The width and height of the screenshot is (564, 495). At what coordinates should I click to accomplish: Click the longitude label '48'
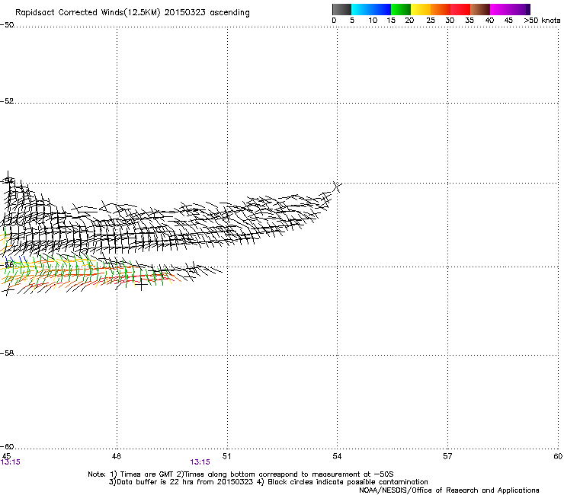117,456
